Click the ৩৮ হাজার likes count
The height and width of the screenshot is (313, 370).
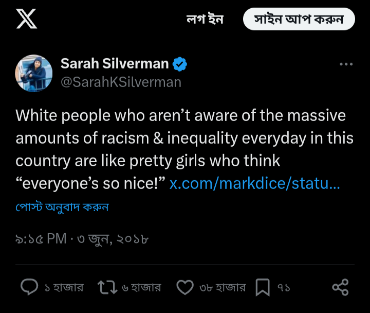(223, 287)
